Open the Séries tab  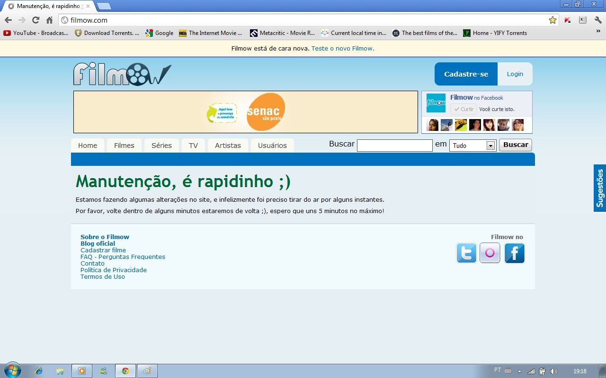tap(161, 146)
